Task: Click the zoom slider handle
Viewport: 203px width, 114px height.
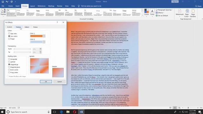Action: click(x=188, y=108)
